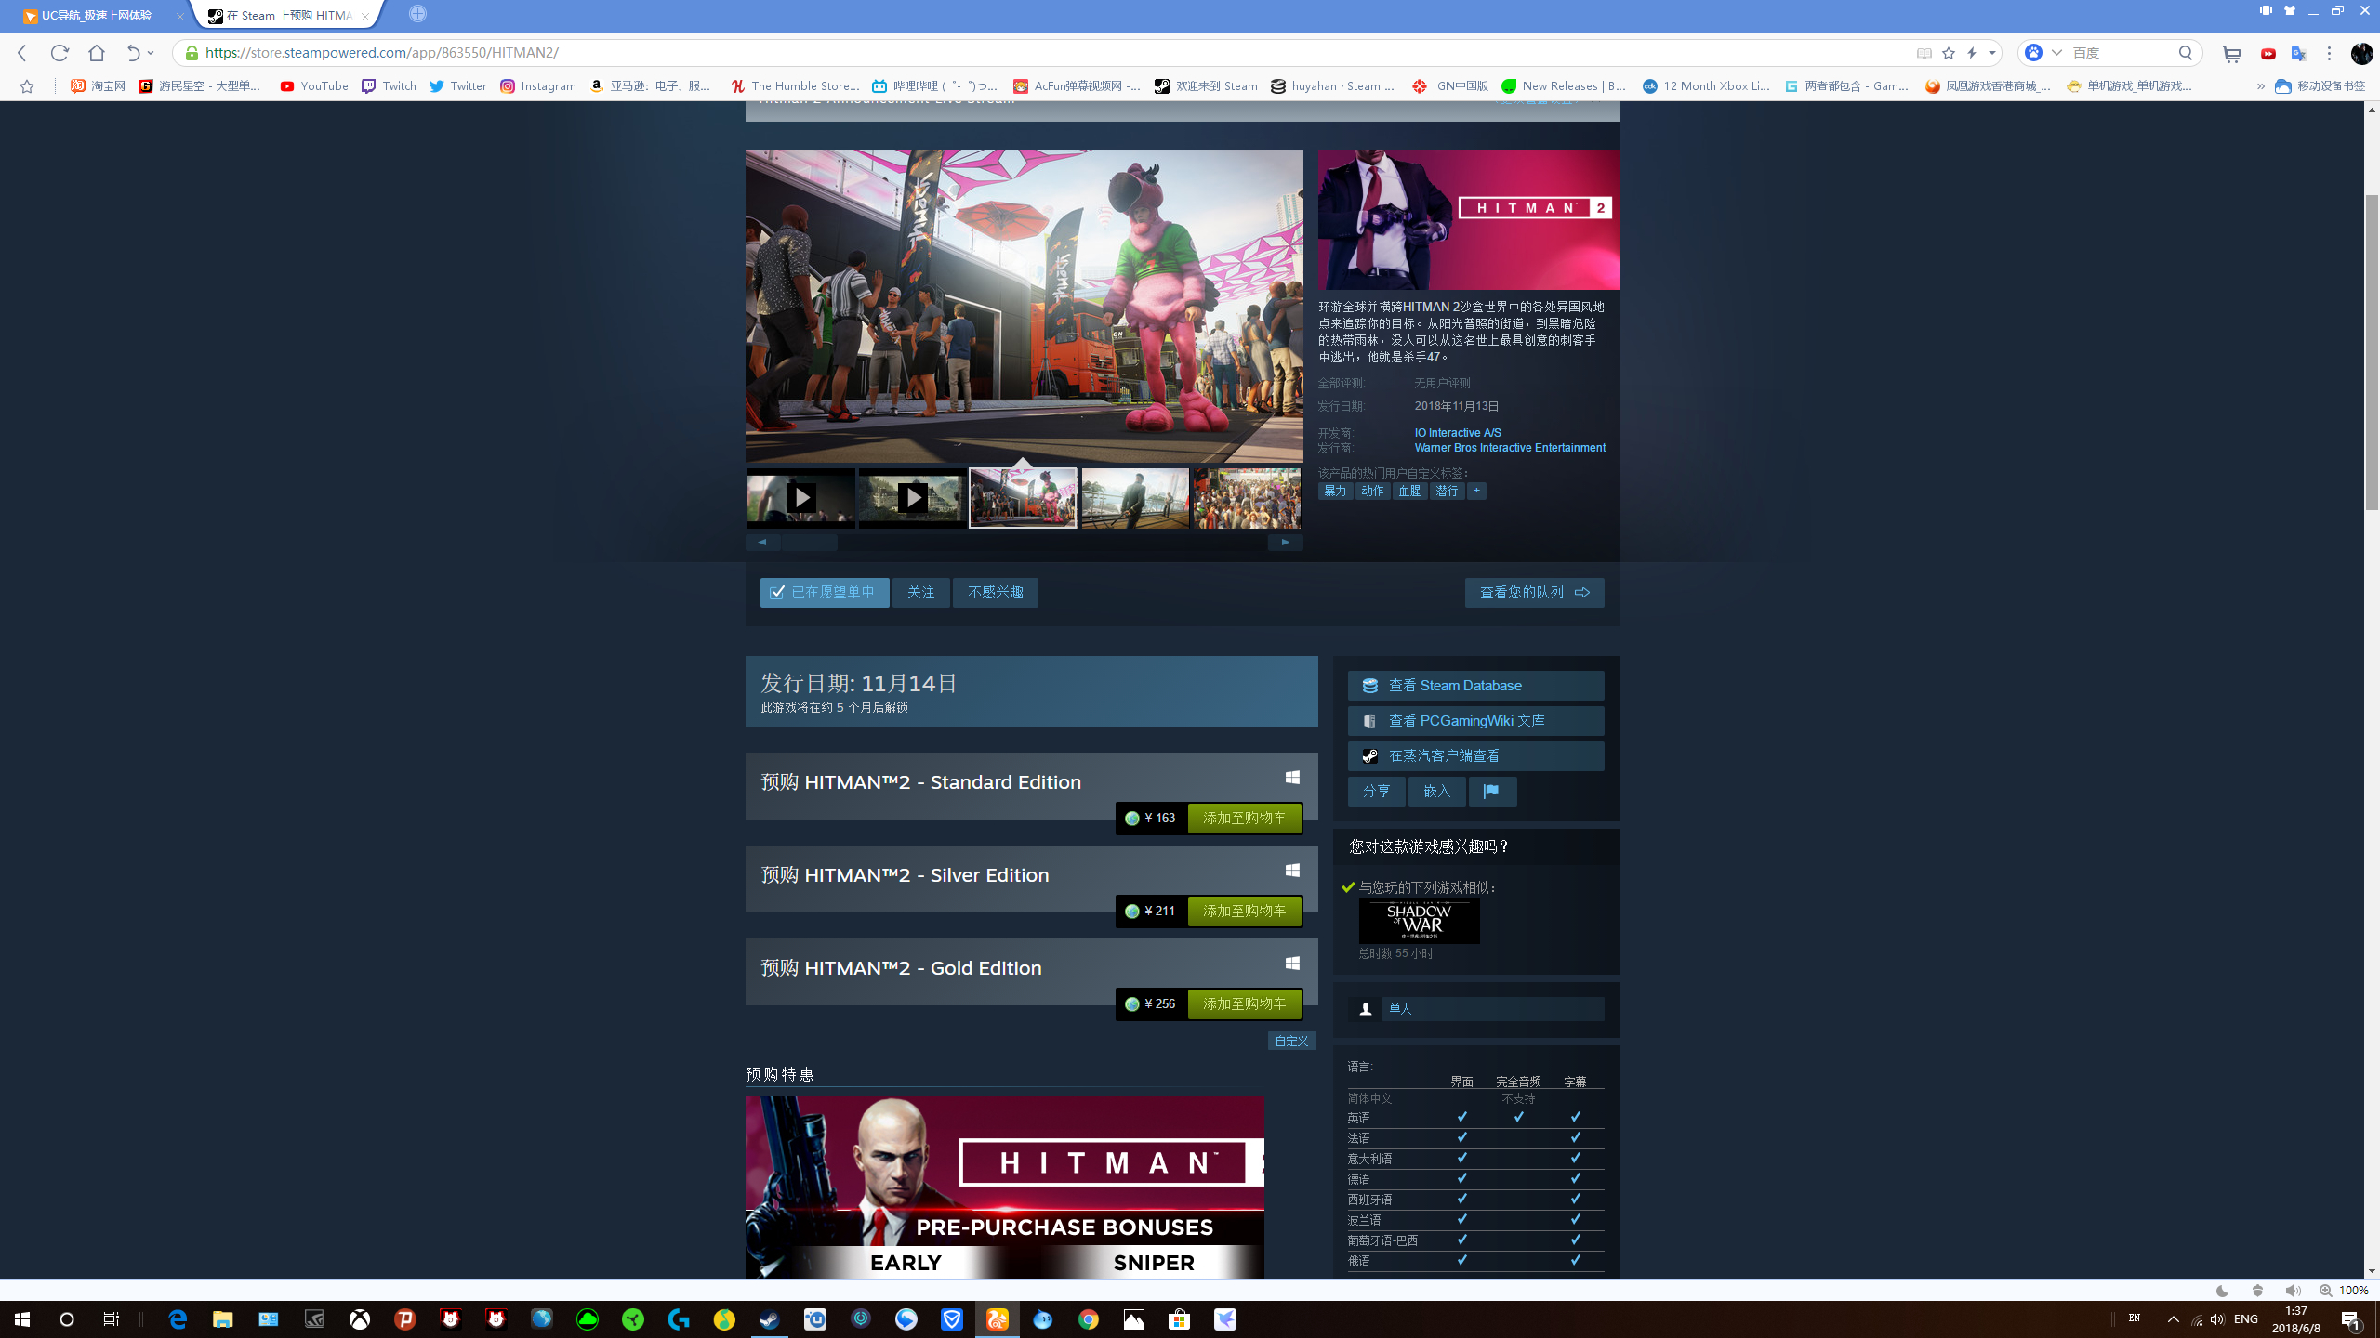Mute sound via status bar speaker icon
The image size is (2380, 1338).
(x=2293, y=1291)
